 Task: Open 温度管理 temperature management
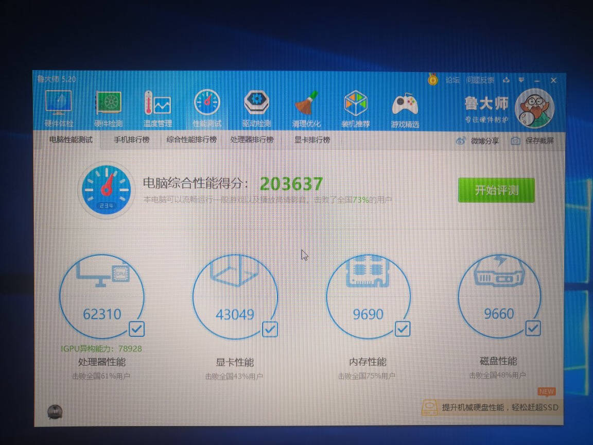[158, 109]
